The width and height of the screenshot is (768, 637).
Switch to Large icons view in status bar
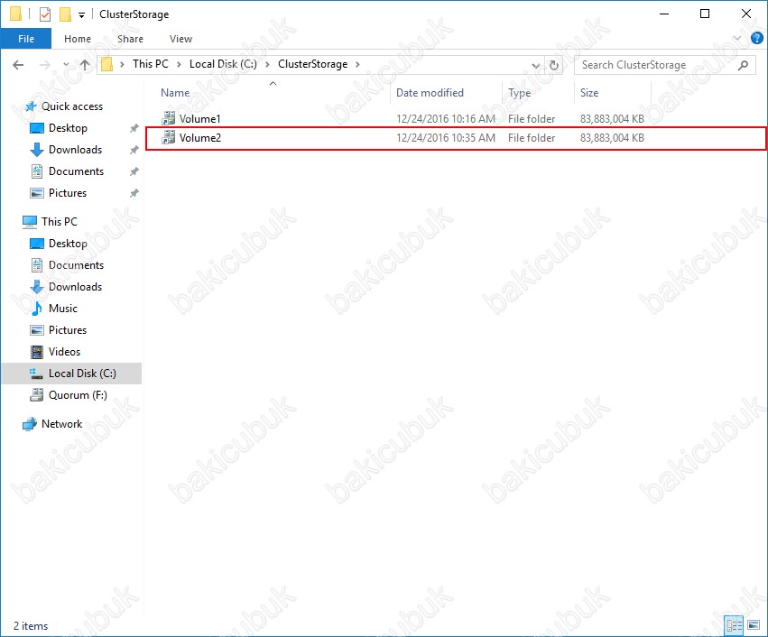click(x=754, y=625)
